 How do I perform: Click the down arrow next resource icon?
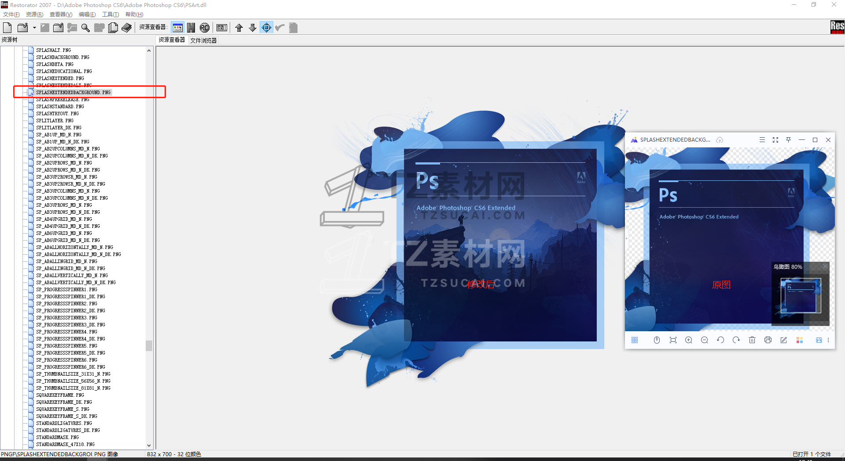click(x=253, y=28)
